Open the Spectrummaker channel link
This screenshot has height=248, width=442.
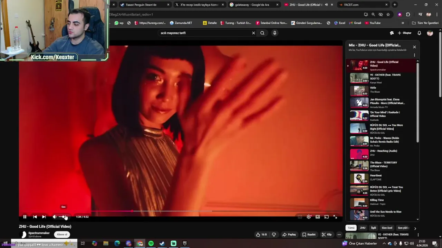tap(39, 233)
